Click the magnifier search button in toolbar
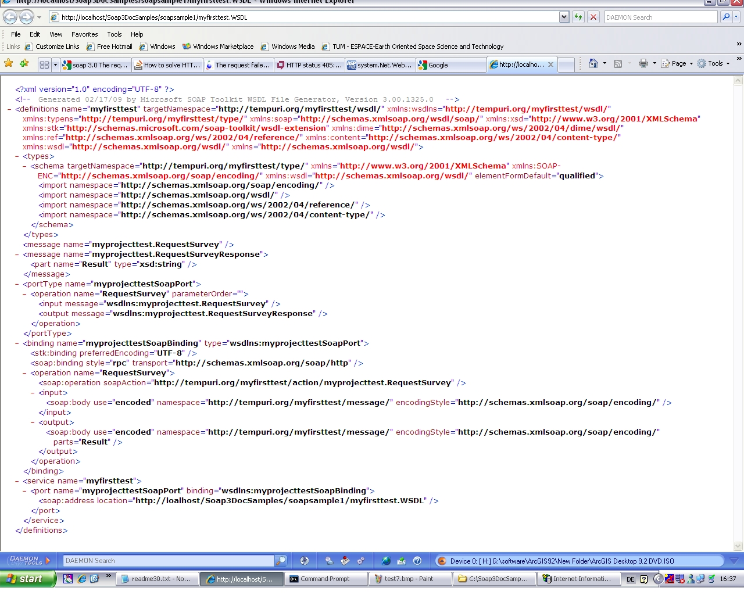Viewport: 744px width, 595px height. [x=726, y=17]
